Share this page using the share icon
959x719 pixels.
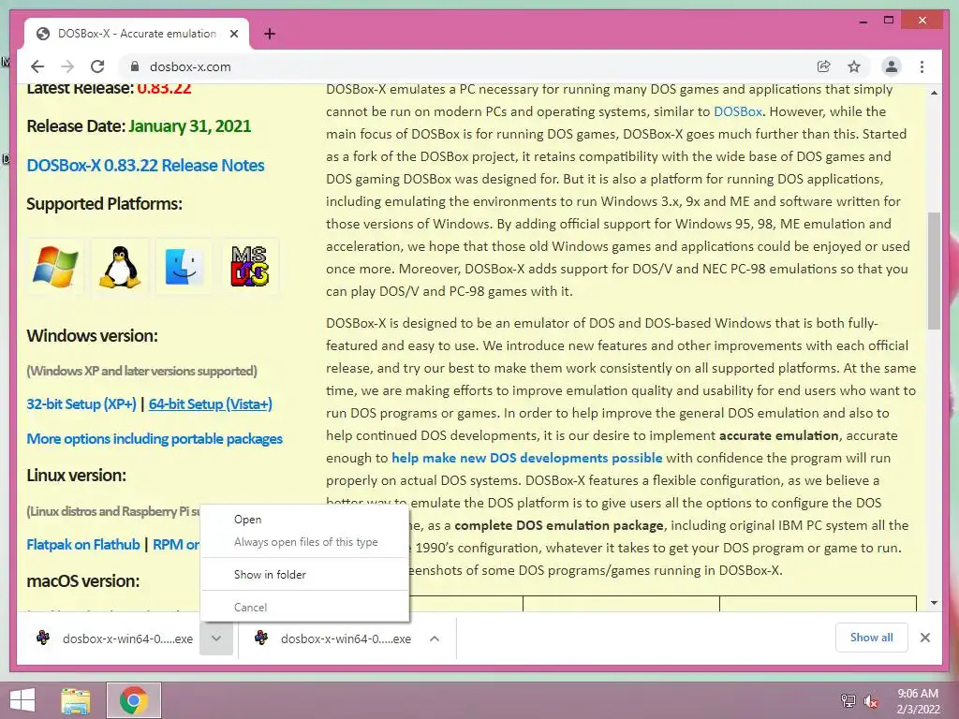[824, 66]
